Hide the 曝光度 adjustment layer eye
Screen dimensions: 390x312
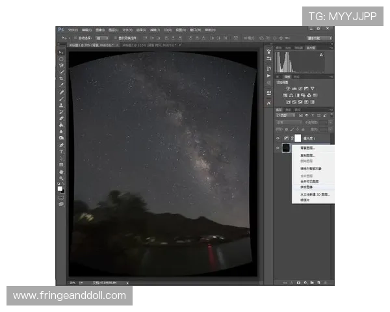click(278, 138)
